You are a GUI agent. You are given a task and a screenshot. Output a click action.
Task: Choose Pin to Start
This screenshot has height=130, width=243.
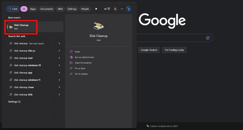click(x=80, y=68)
